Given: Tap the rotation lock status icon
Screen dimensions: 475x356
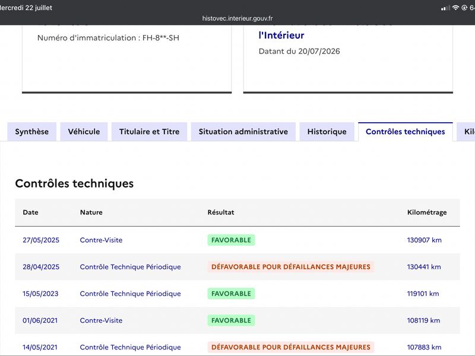Looking at the screenshot, I should pos(464,8).
